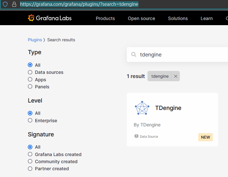This screenshot has width=228, height=177.
Task: Open the Products menu
Action: click(x=105, y=18)
